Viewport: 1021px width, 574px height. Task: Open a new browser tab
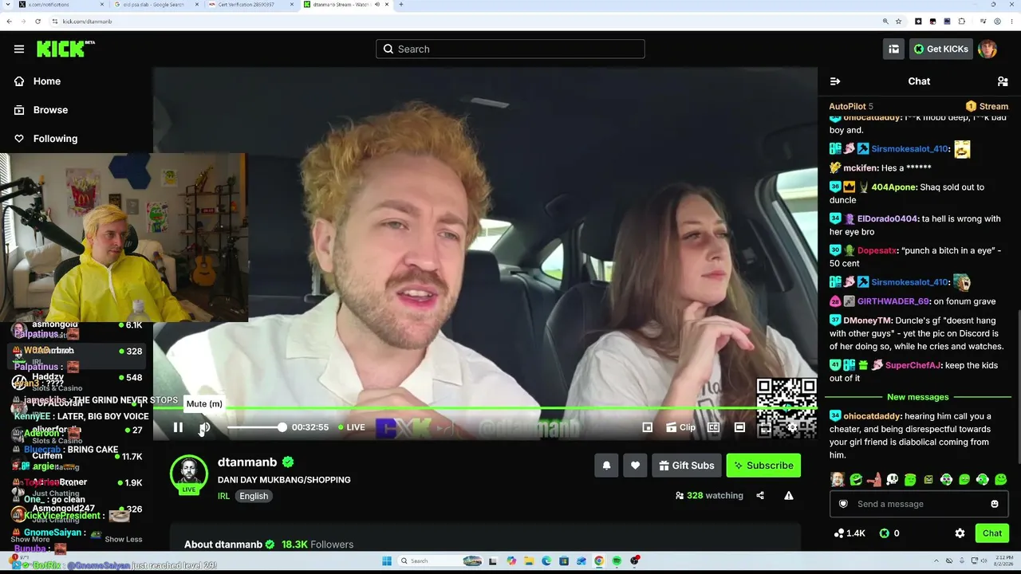[400, 5]
